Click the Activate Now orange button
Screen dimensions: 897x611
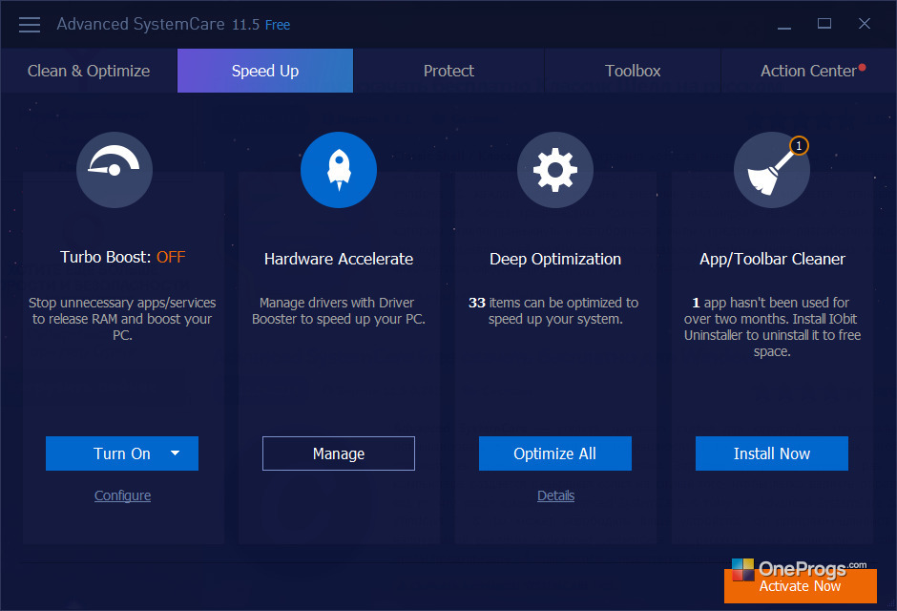pos(801,586)
